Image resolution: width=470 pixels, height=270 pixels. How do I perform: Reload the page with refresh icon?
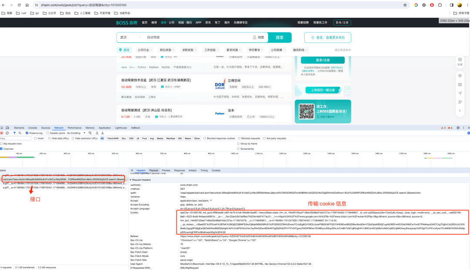tap(19, 5)
